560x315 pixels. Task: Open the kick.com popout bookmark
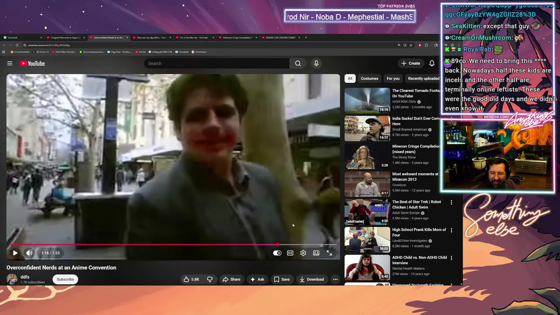[92, 52]
